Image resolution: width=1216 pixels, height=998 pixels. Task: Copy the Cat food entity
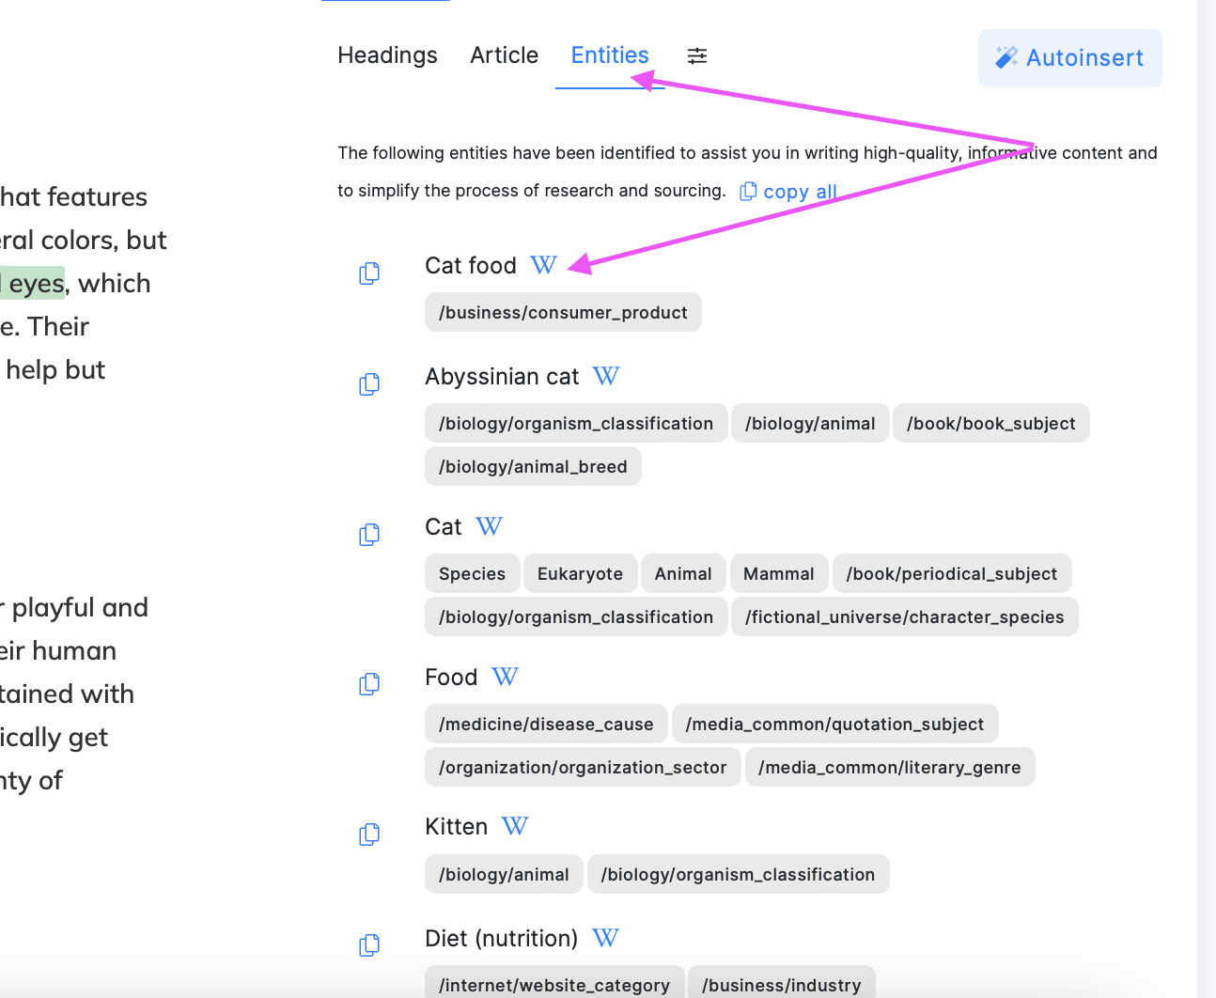point(369,273)
